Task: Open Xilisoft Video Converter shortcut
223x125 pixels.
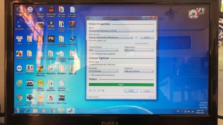Action: [x=51, y=12]
